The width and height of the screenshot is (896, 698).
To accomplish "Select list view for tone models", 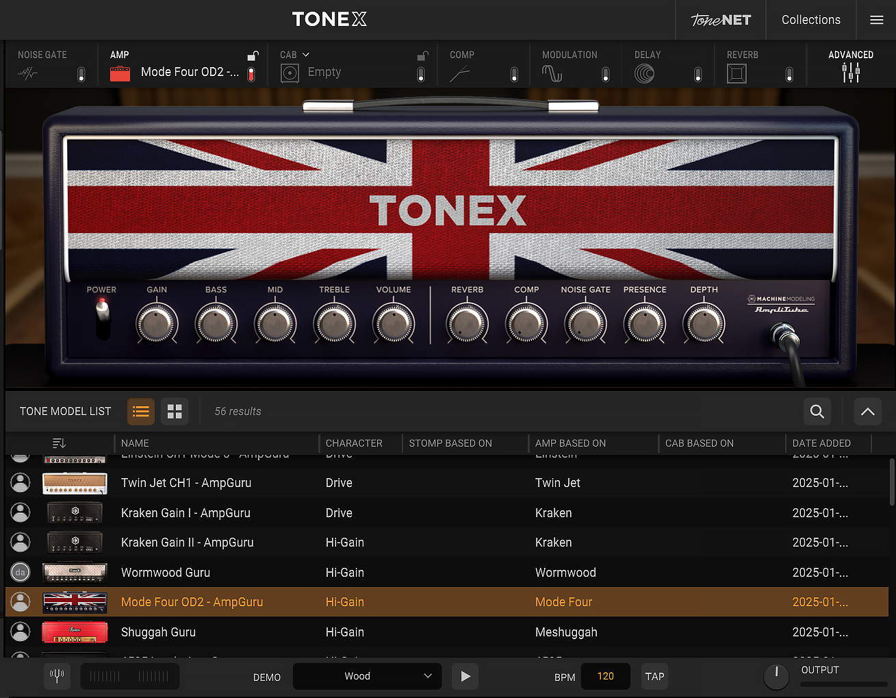I will (141, 411).
